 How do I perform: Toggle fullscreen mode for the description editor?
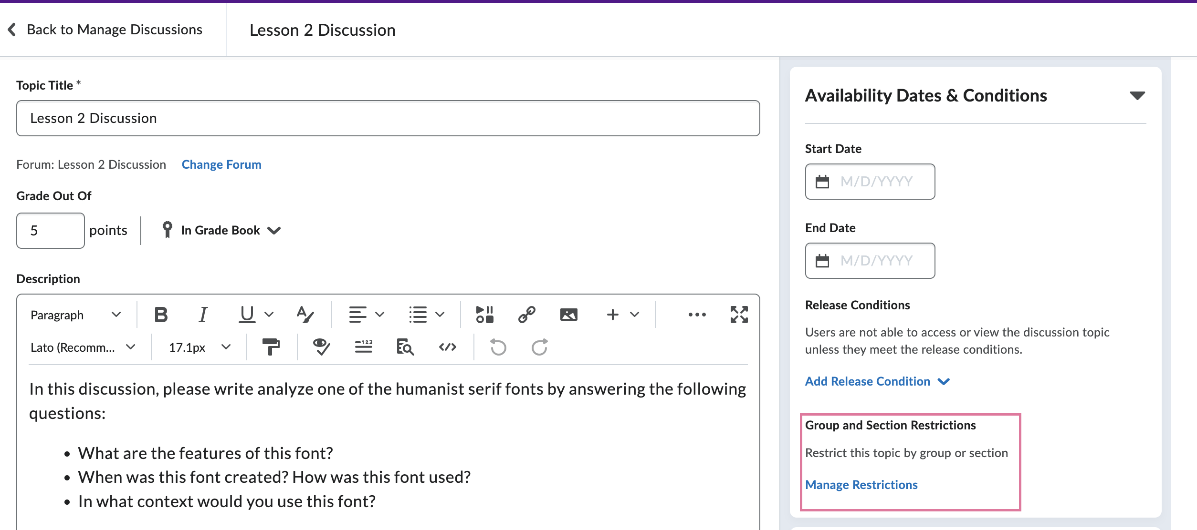[738, 315]
